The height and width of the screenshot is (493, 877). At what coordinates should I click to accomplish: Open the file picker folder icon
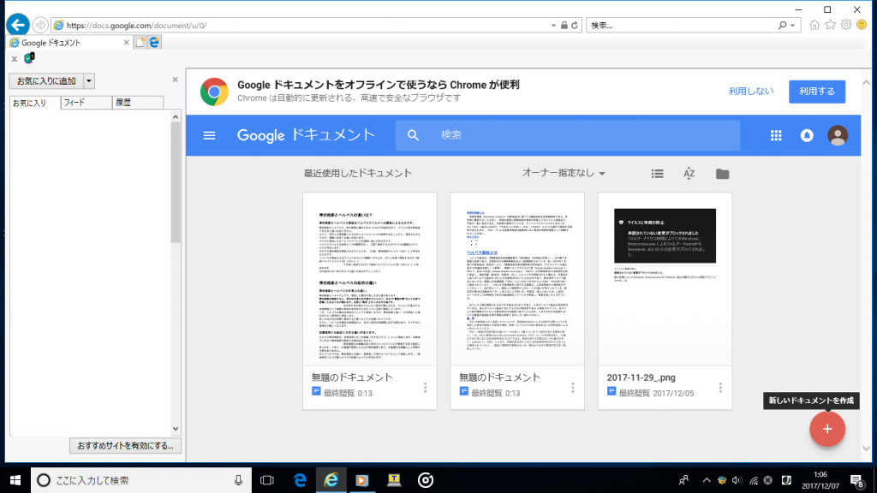click(722, 174)
